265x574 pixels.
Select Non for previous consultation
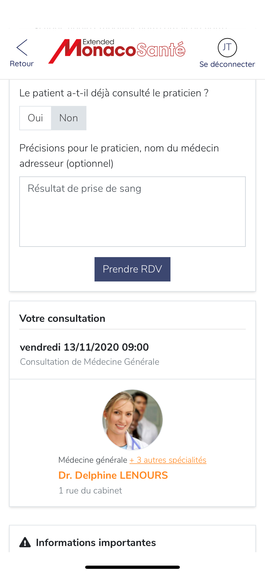click(x=69, y=118)
